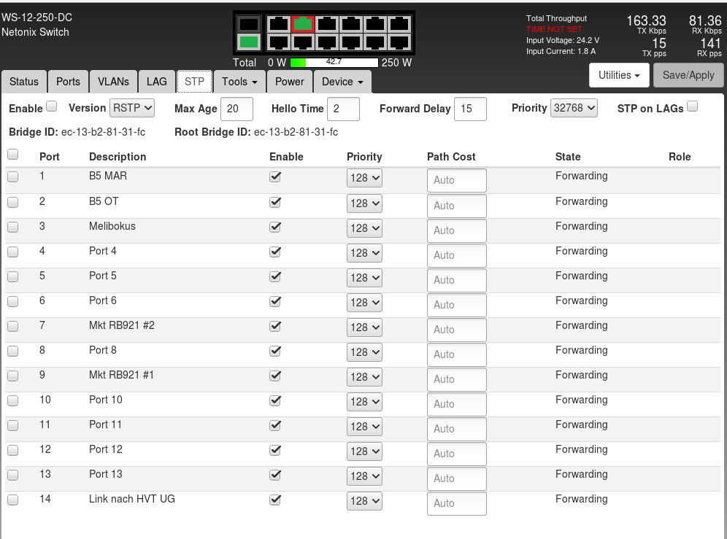The width and height of the screenshot is (727, 539).
Task: Toggle the STP on LAGs checkbox
Action: 692,106
